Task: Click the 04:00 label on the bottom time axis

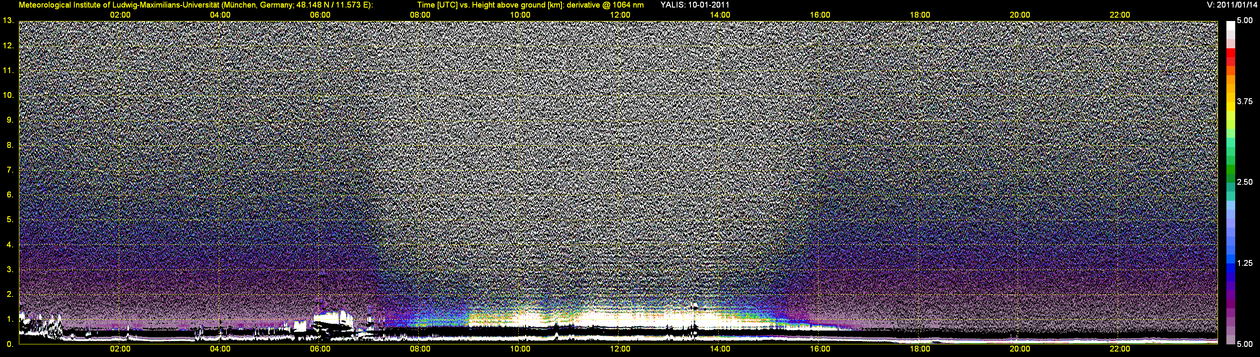Action: point(220,349)
